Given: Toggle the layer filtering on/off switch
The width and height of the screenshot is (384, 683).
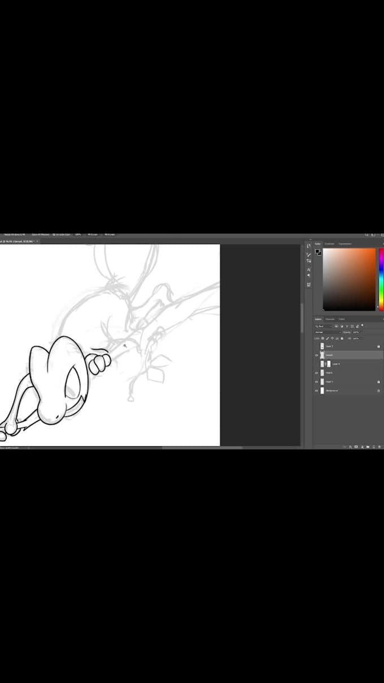Looking at the screenshot, I should click(362, 325).
